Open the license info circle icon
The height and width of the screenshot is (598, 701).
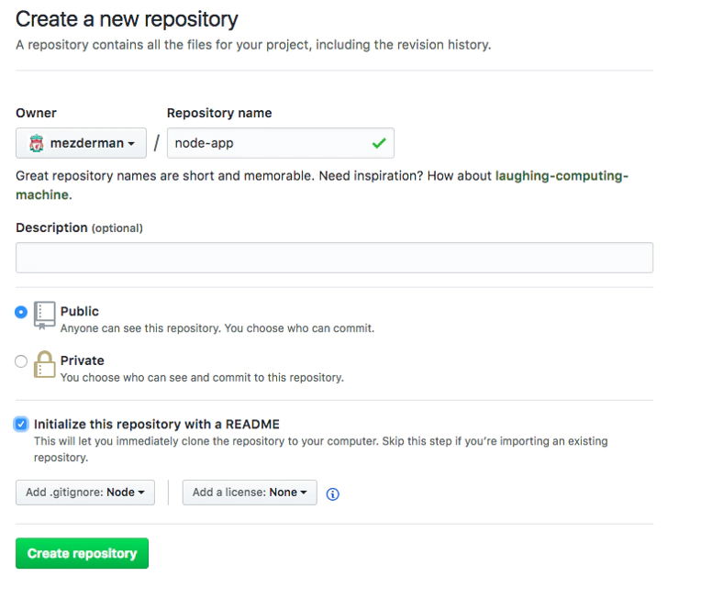(x=333, y=493)
